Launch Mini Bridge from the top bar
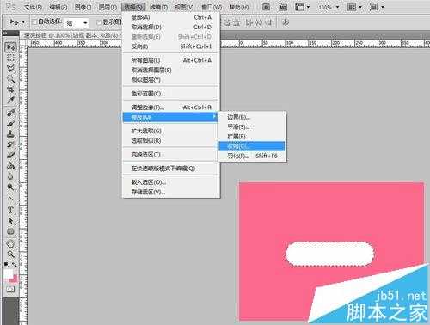 (x=283, y=7)
